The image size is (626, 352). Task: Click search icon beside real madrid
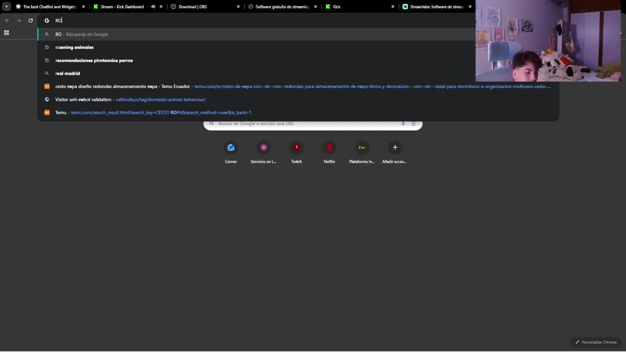click(x=47, y=73)
